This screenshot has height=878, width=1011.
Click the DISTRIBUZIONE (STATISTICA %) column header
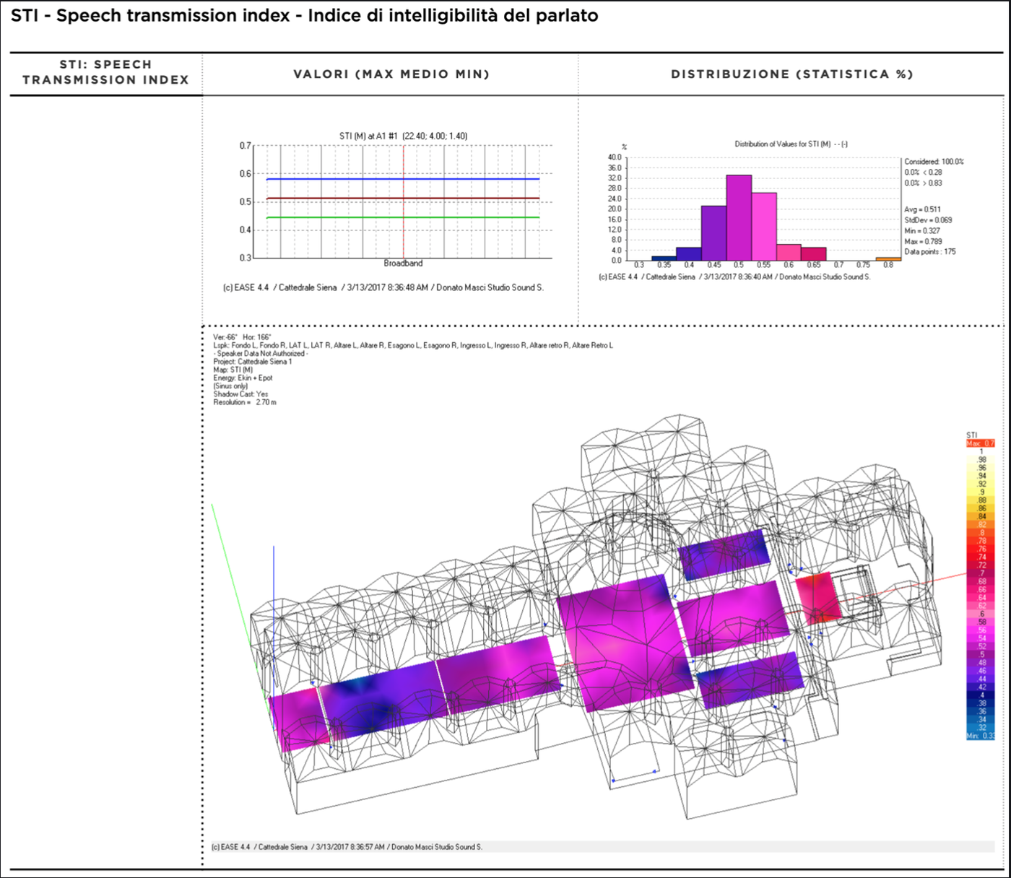click(791, 74)
